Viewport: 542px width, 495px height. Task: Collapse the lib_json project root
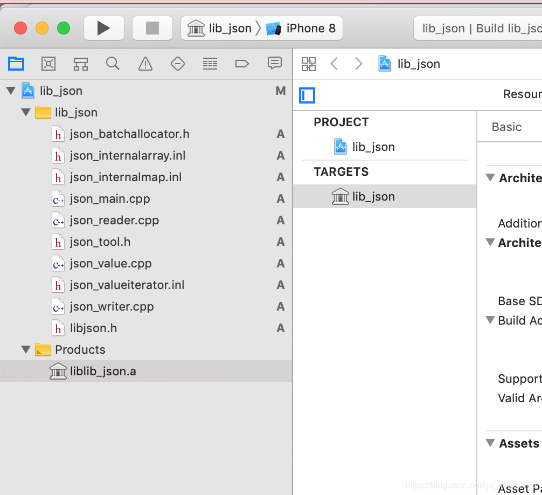tap(11, 91)
